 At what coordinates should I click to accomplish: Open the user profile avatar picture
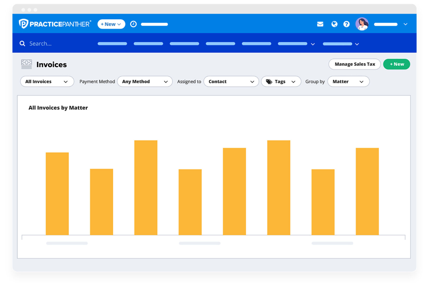pyautogui.click(x=362, y=24)
